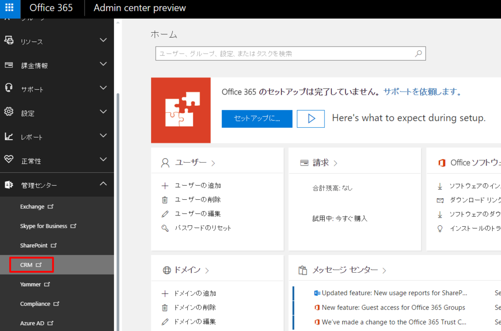Image resolution: width=501 pixels, height=331 pixels.
Task: Click the support headset icon
Action: 9,88
